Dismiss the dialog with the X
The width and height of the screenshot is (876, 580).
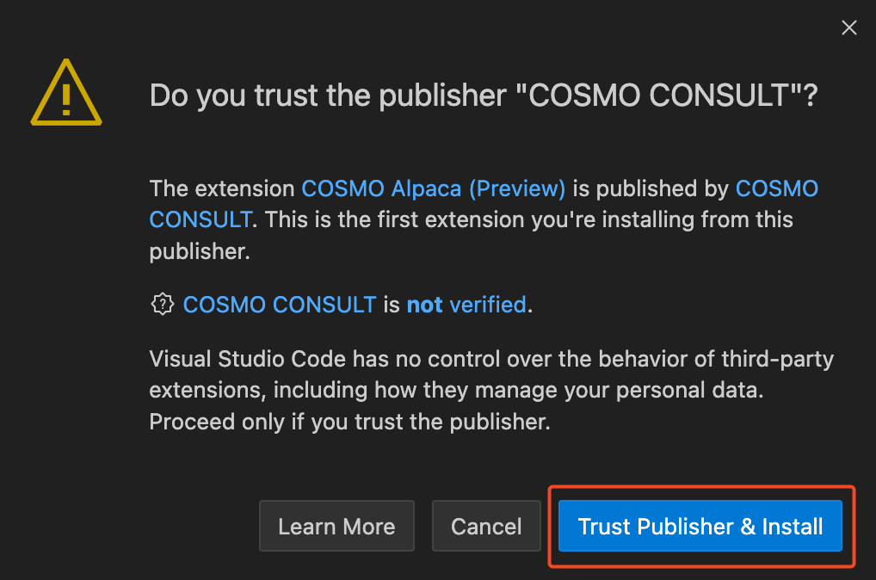pyautogui.click(x=849, y=28)
